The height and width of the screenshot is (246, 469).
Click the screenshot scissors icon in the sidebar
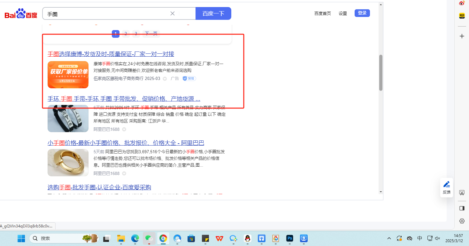click(x=462, y=193)
